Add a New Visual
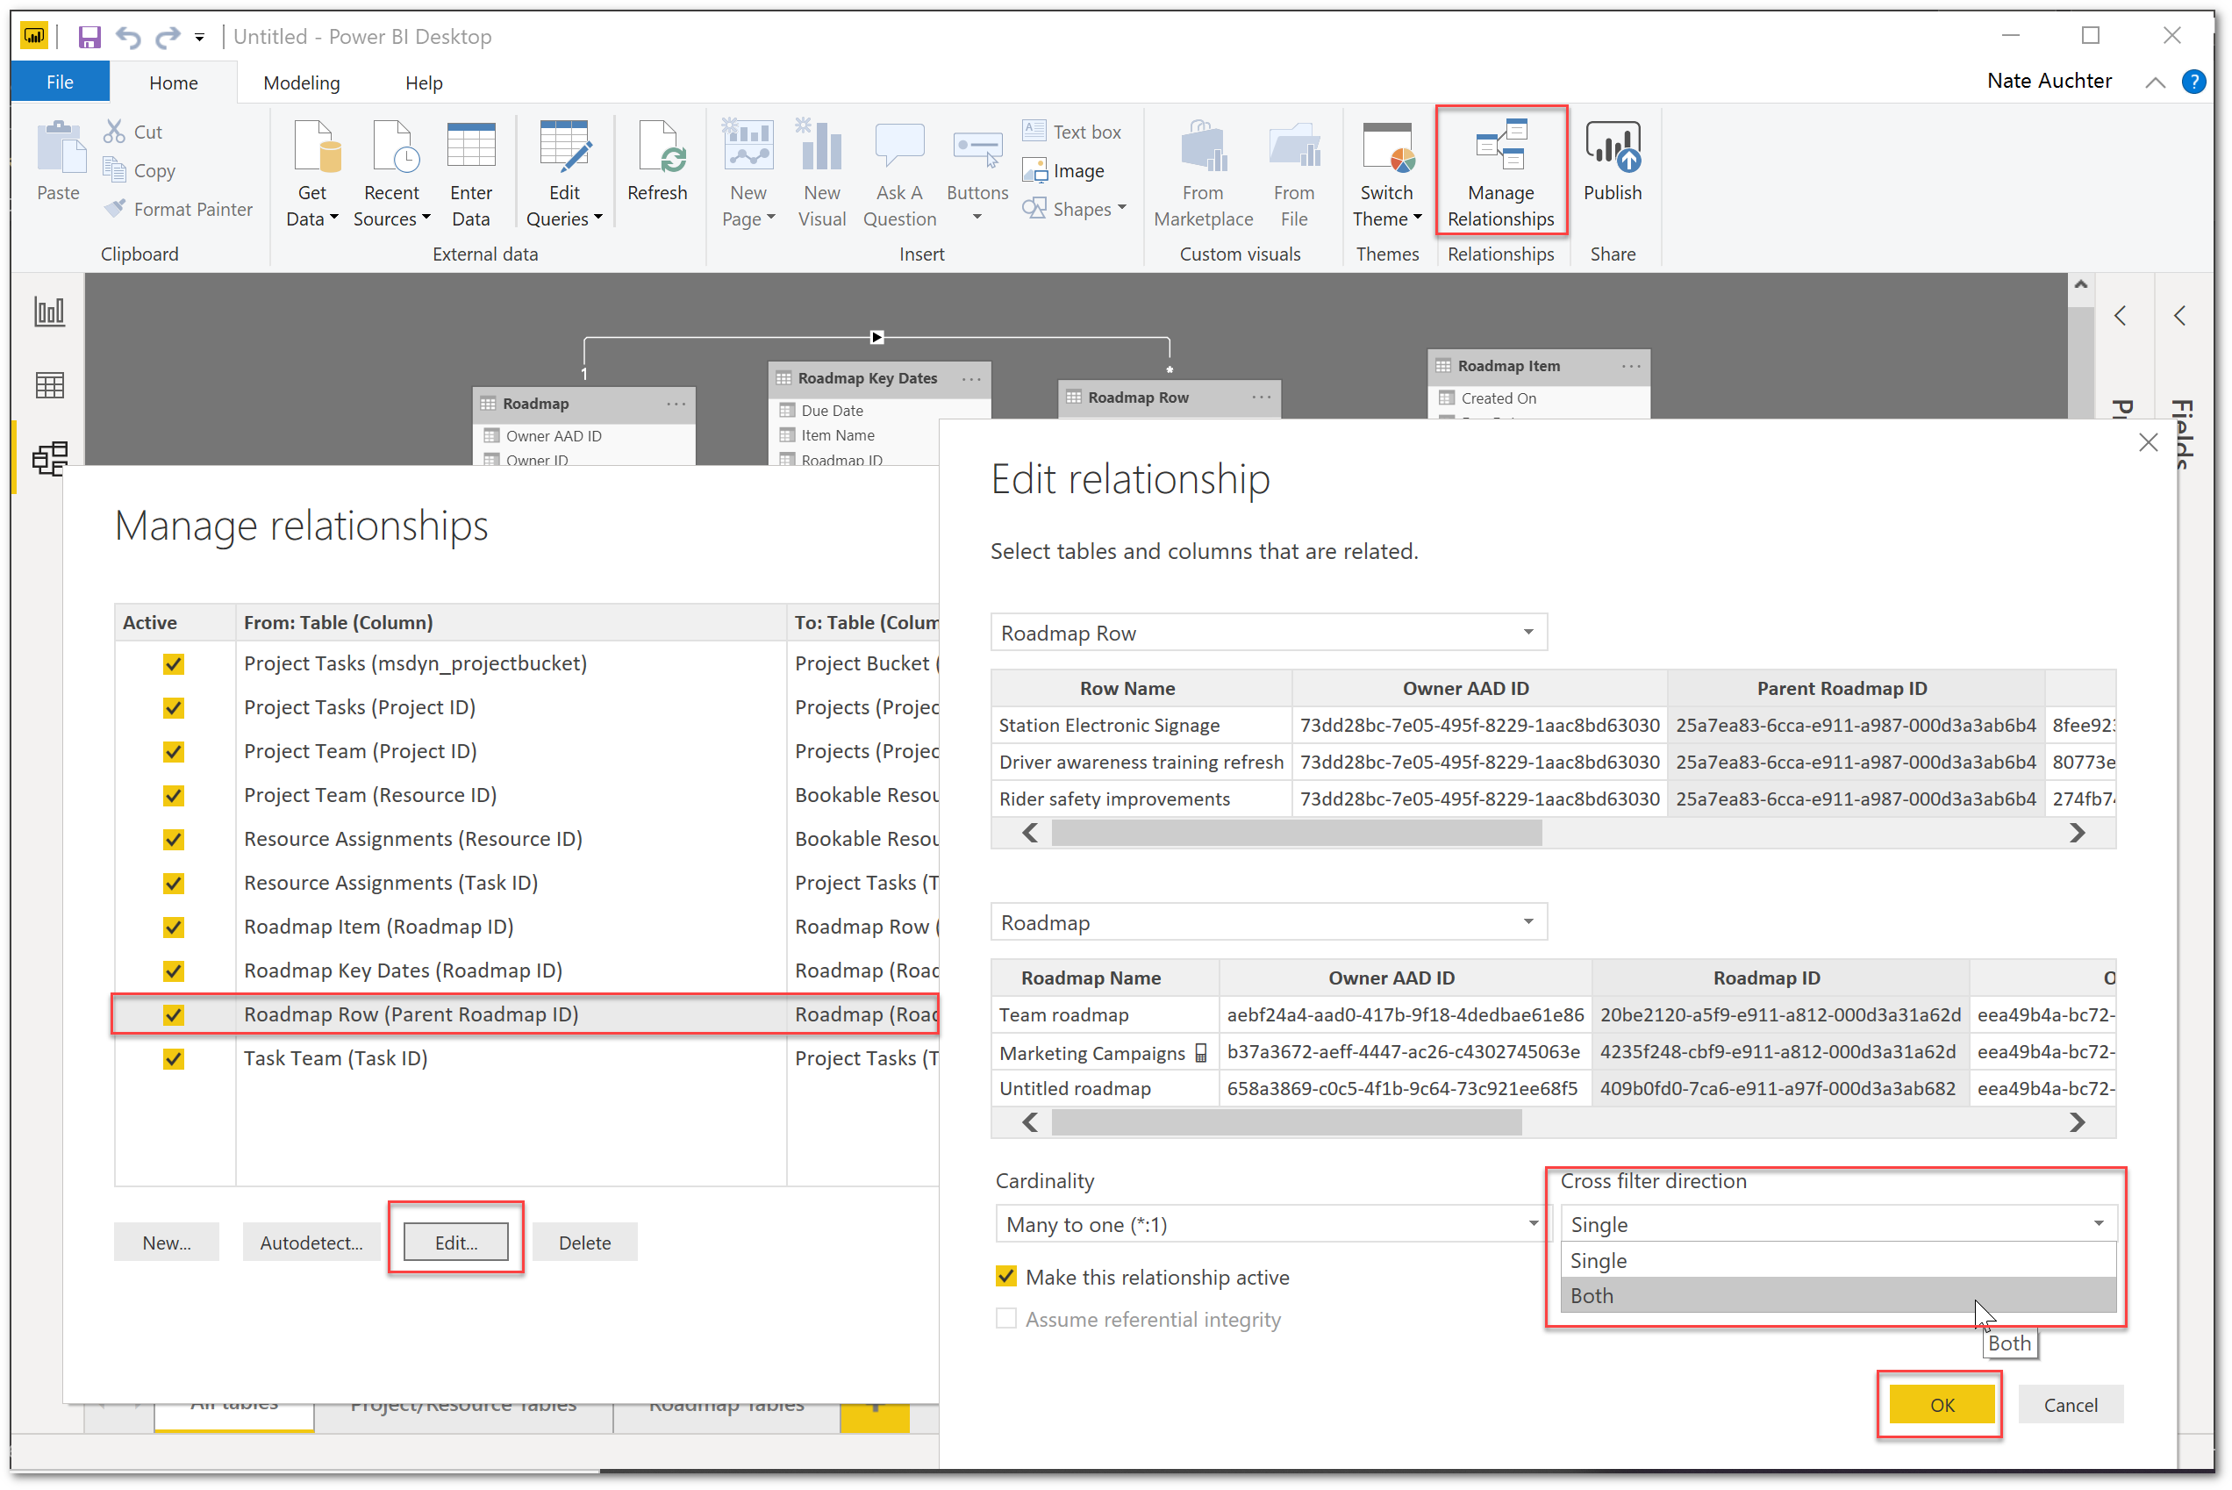The width and height of the screenshot is (2232, 1490). click(822, 175)
